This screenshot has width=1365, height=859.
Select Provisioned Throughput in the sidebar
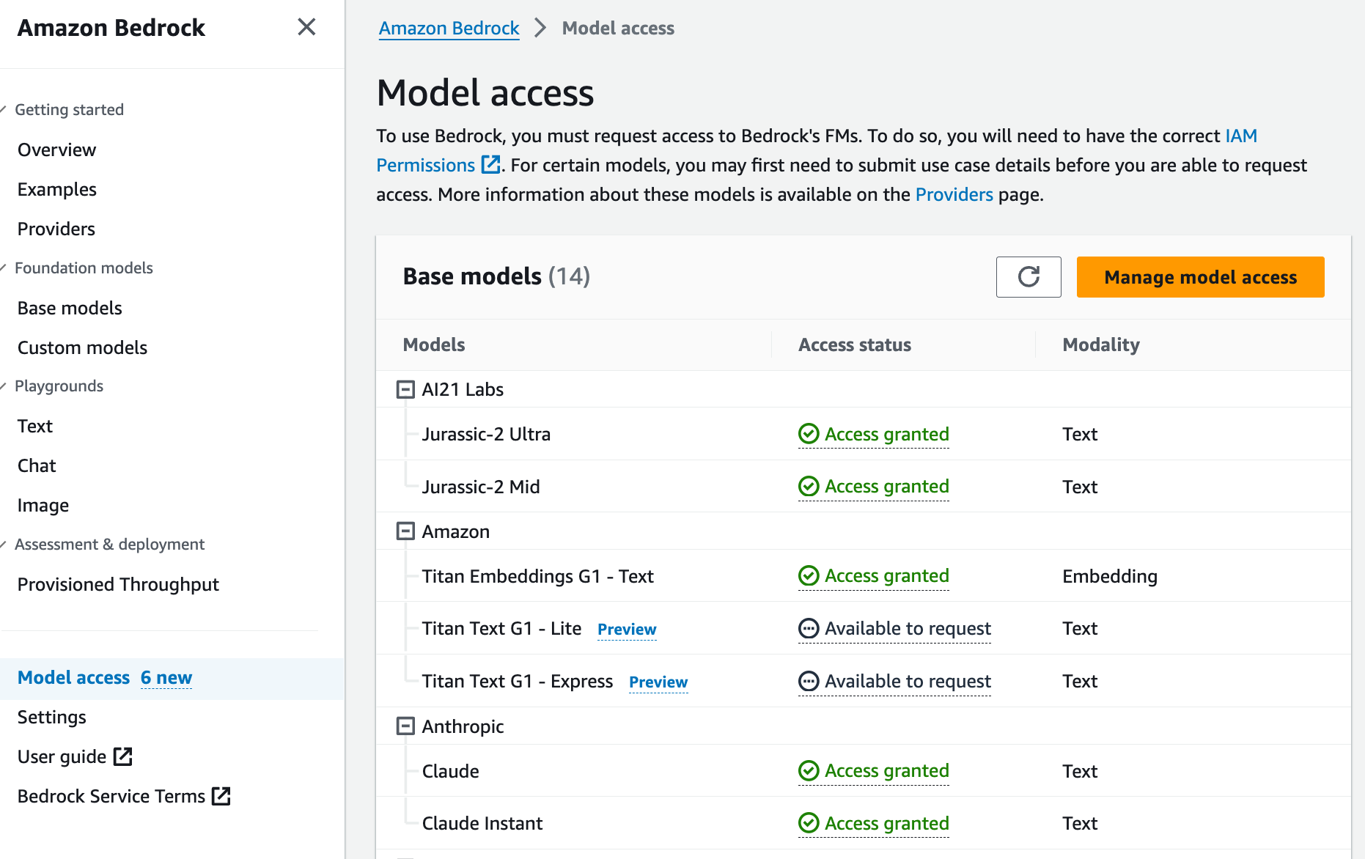[x=118, y=584]
